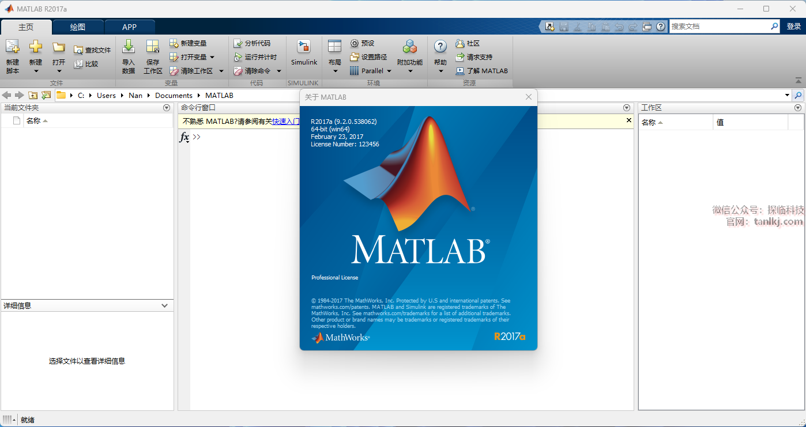The height and width of the screenshot is (427, 806).
Task: Click the 附加功能 (Add-Ons) cubes icon
Action: tap(410, 47)
